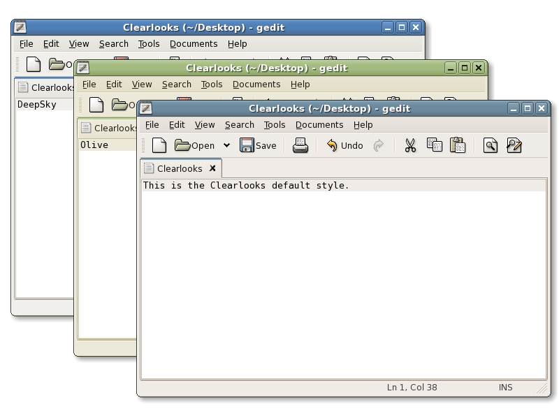
Task: Open the Search menu in front window
Action: [x=240, y=125]
